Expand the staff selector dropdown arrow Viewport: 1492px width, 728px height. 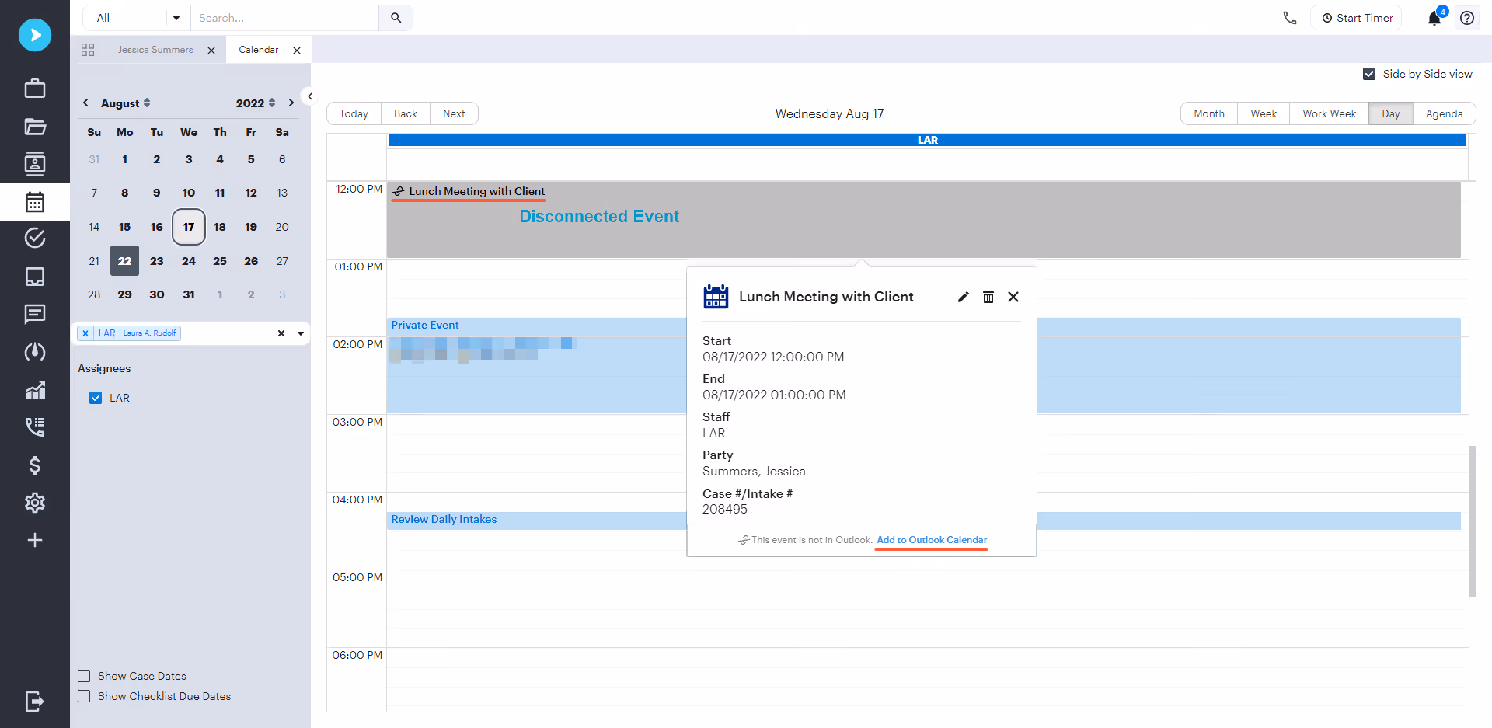301,333
